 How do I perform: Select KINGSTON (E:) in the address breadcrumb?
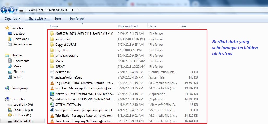(x=59, y=10)
